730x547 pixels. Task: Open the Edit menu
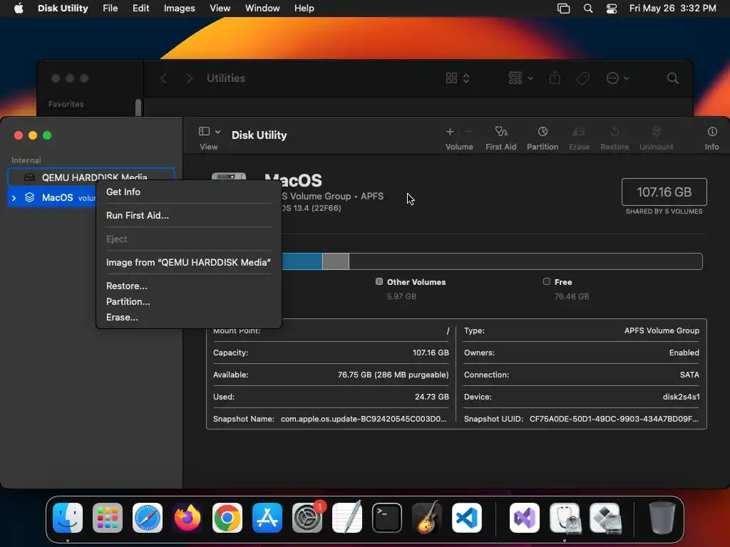(x=140, y=9)
